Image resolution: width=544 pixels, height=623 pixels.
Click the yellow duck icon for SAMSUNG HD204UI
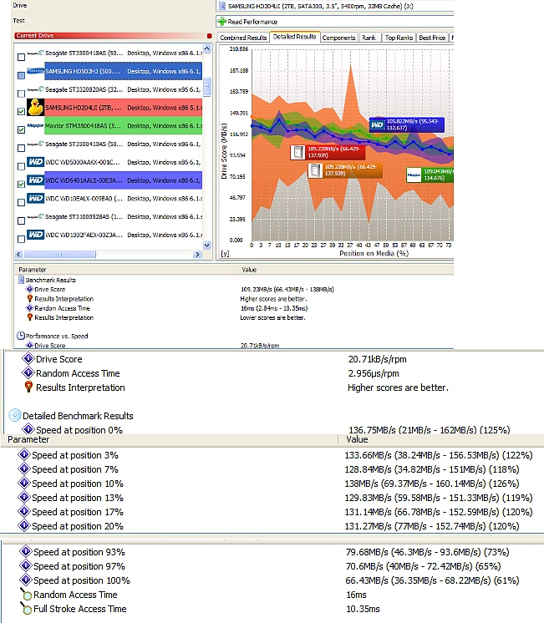pyautogui.click(x=35, y=107)
